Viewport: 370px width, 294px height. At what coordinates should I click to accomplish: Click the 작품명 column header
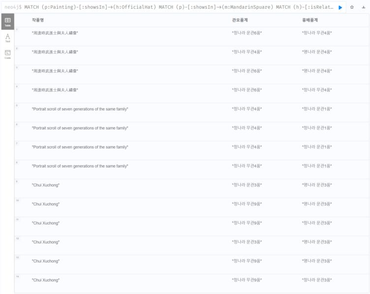coord(38,20)
